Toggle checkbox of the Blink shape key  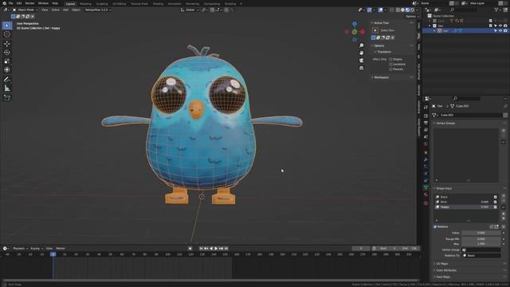(x=495, y=202)
